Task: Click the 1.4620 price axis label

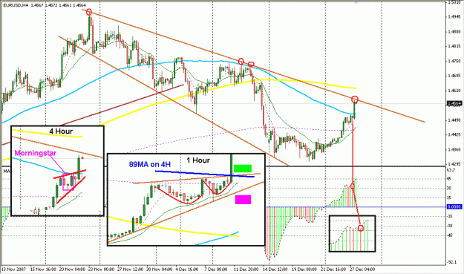Action: click(454, 91)
